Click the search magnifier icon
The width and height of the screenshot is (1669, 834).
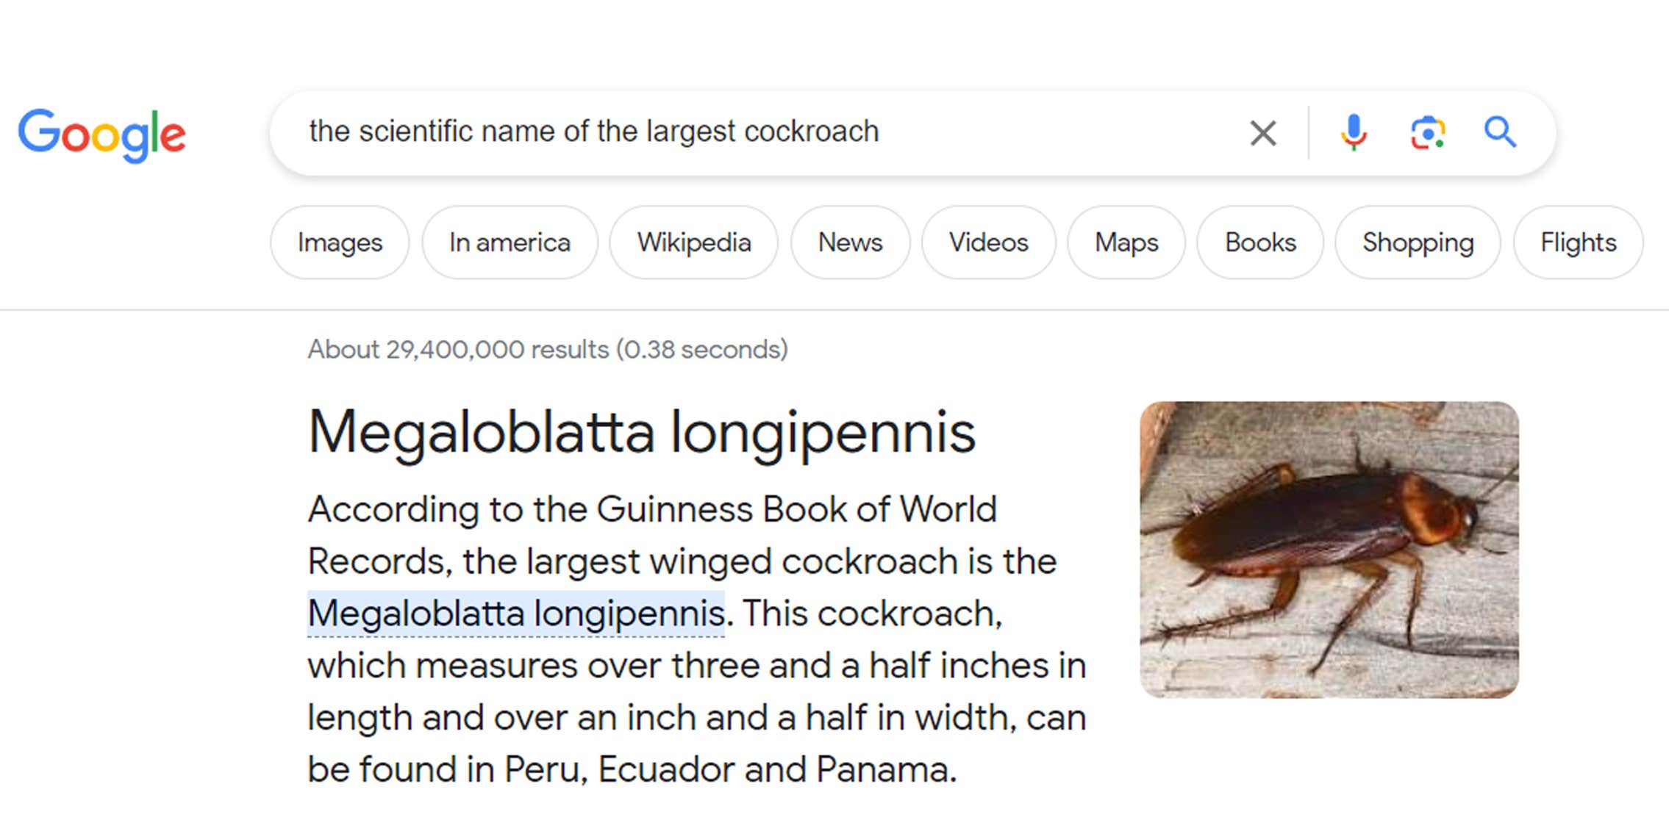1500,133
